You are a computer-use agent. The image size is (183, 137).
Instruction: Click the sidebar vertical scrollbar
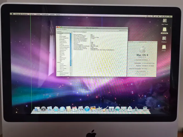[x=71, y=50]
